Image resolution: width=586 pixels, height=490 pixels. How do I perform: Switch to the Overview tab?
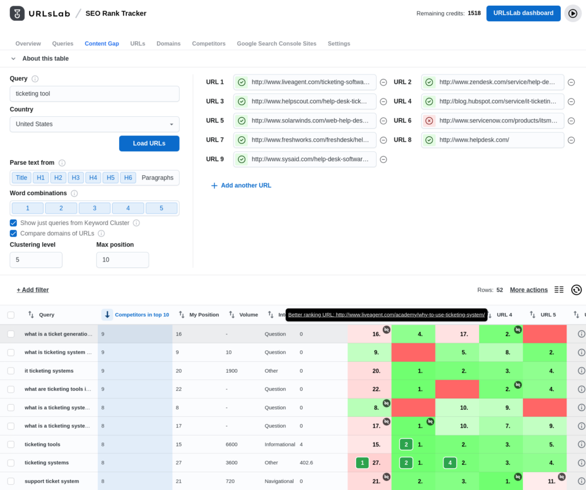point(28,44)
